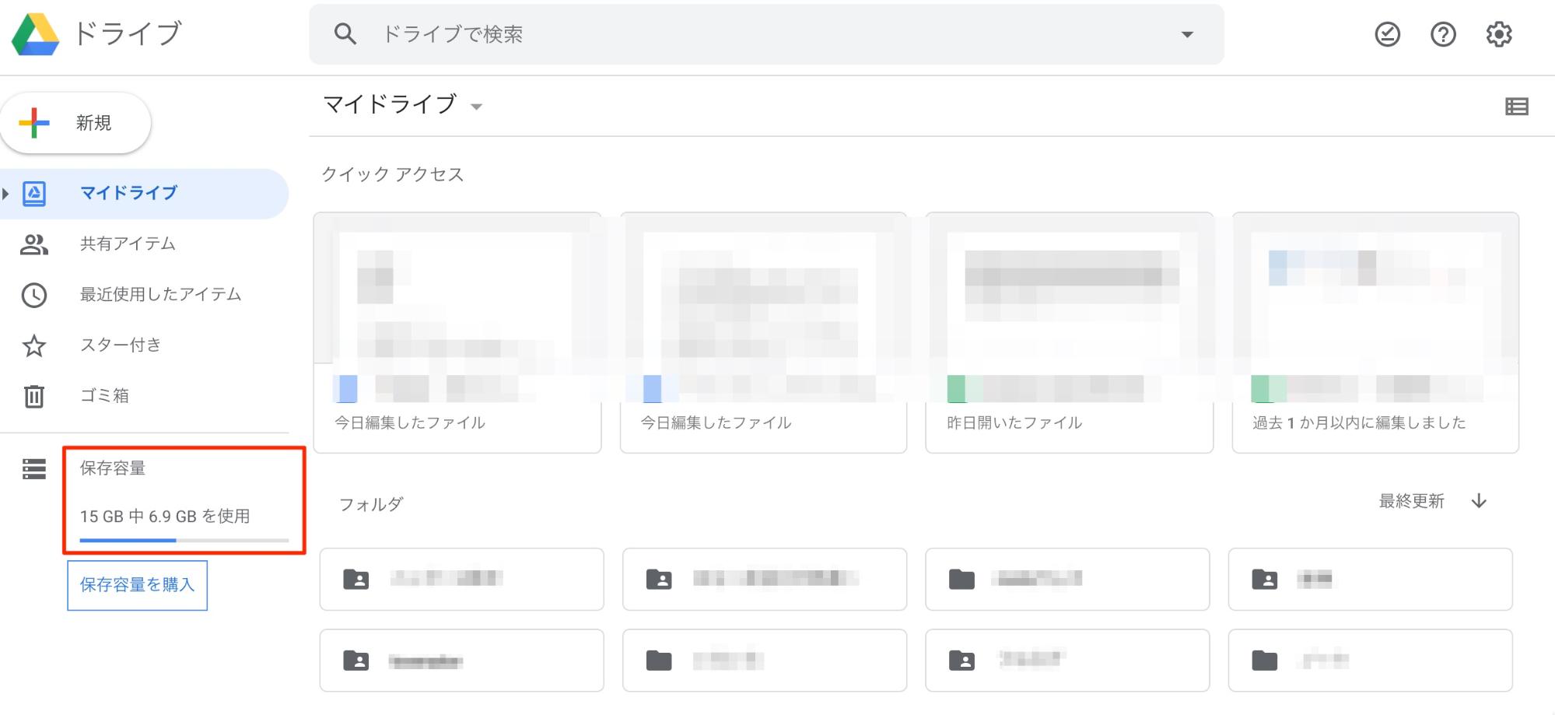This screenshot has width=1555, height=715.
Task: Click the clock icon for recent items
Action: (x=33, y=296)
